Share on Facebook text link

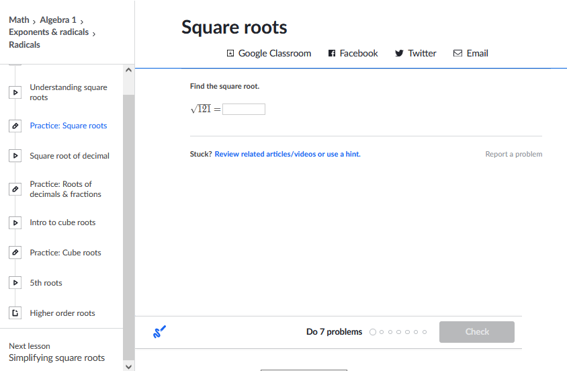click(359, 54)
